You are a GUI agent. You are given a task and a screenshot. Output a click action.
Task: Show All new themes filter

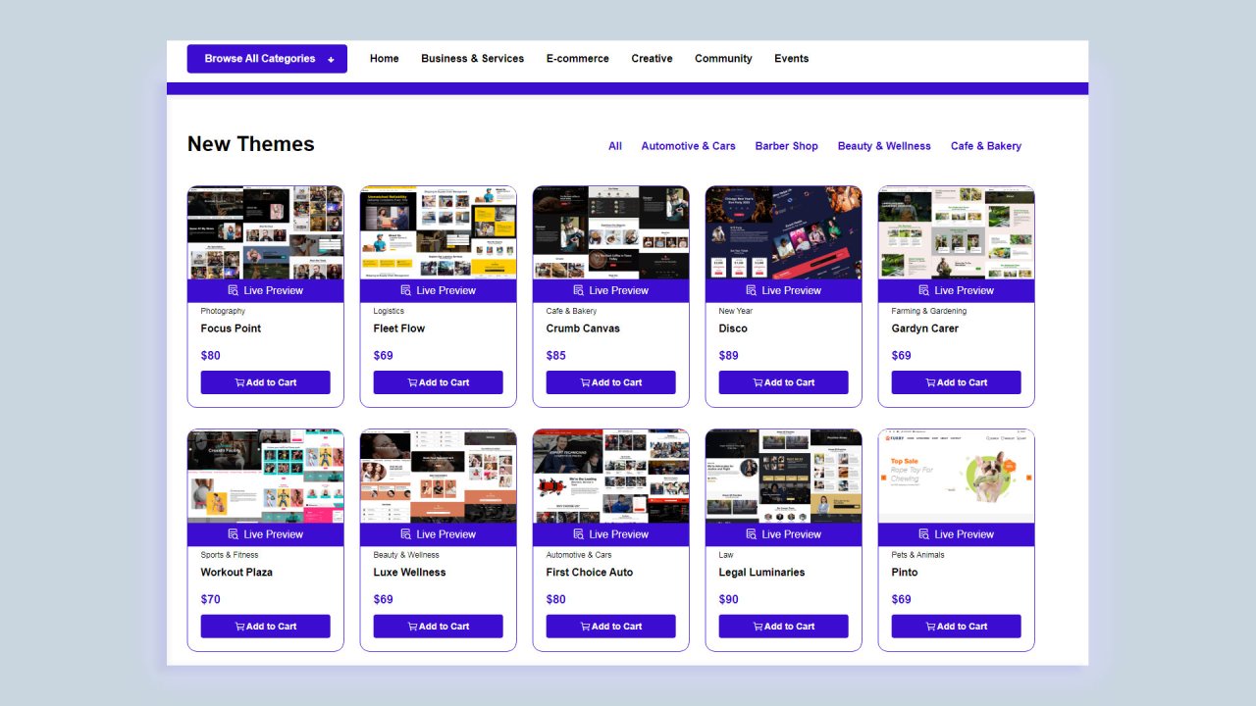click(615, 146)
